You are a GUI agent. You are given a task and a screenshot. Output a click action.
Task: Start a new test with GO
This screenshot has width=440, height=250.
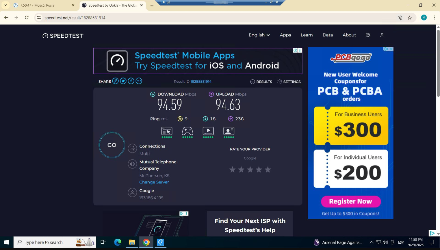click(x=112, y=145)
